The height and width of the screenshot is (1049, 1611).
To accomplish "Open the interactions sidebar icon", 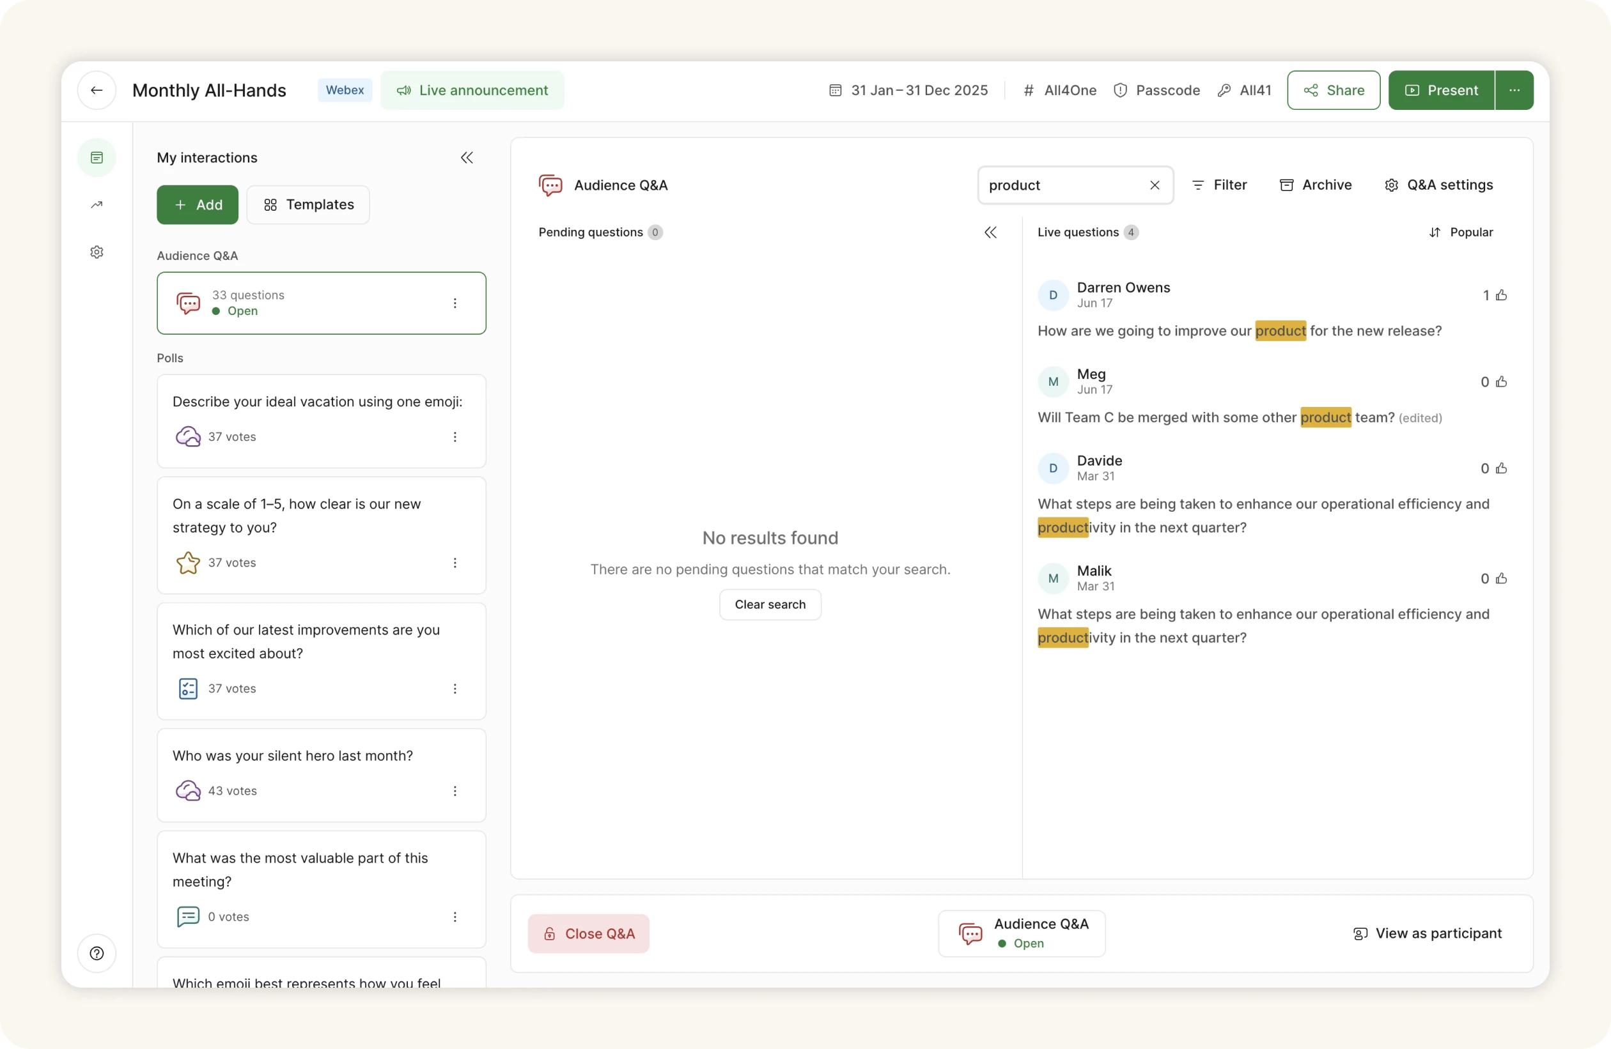I will coord(97,158).
